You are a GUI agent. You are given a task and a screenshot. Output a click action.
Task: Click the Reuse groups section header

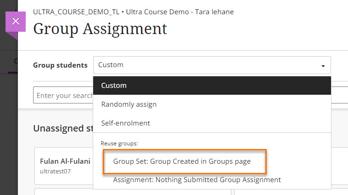click(119, 143)
